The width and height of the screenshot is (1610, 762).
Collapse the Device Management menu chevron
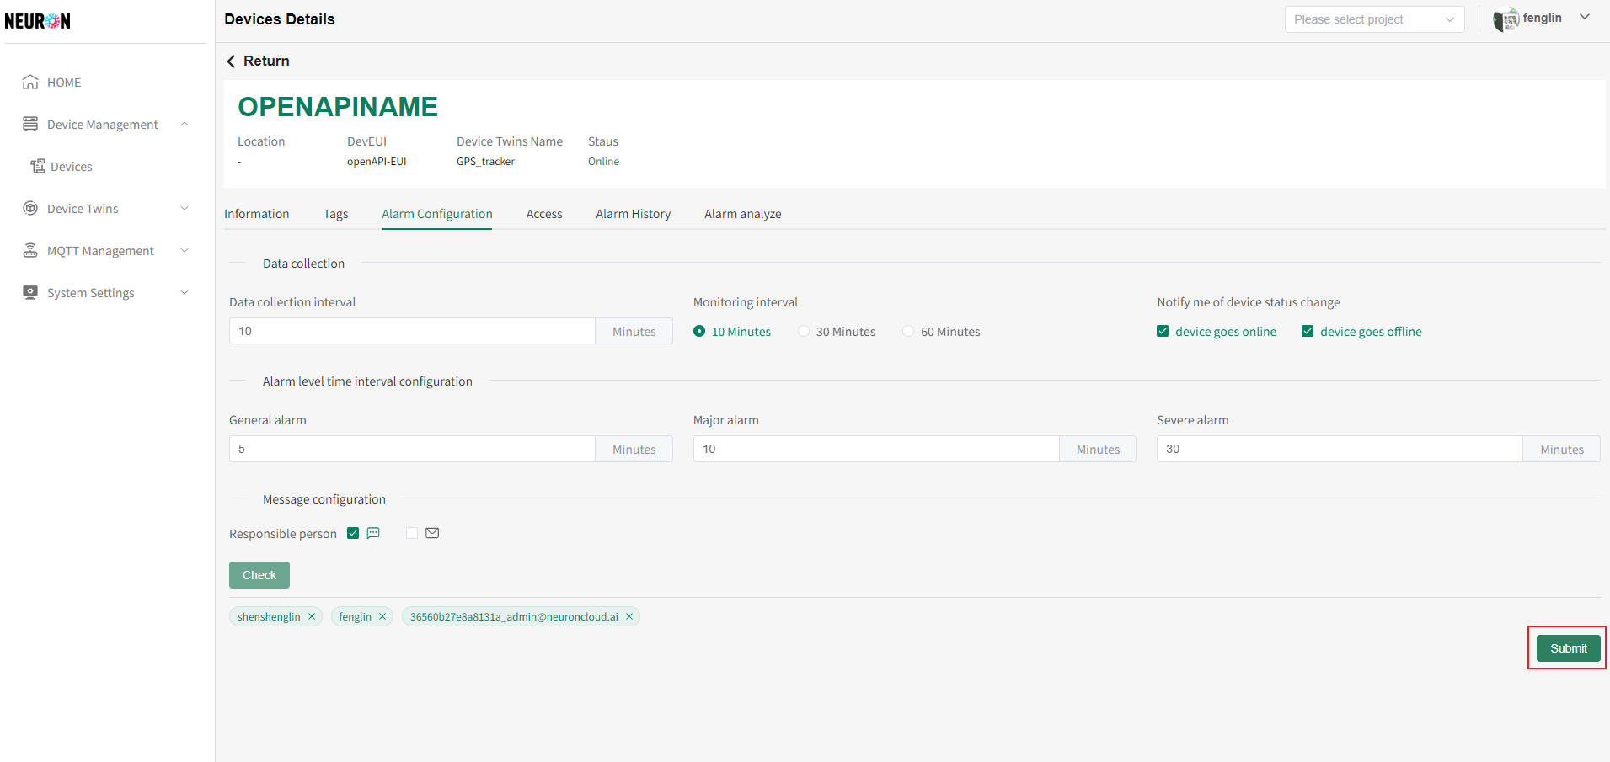click(x=185, y=125)
